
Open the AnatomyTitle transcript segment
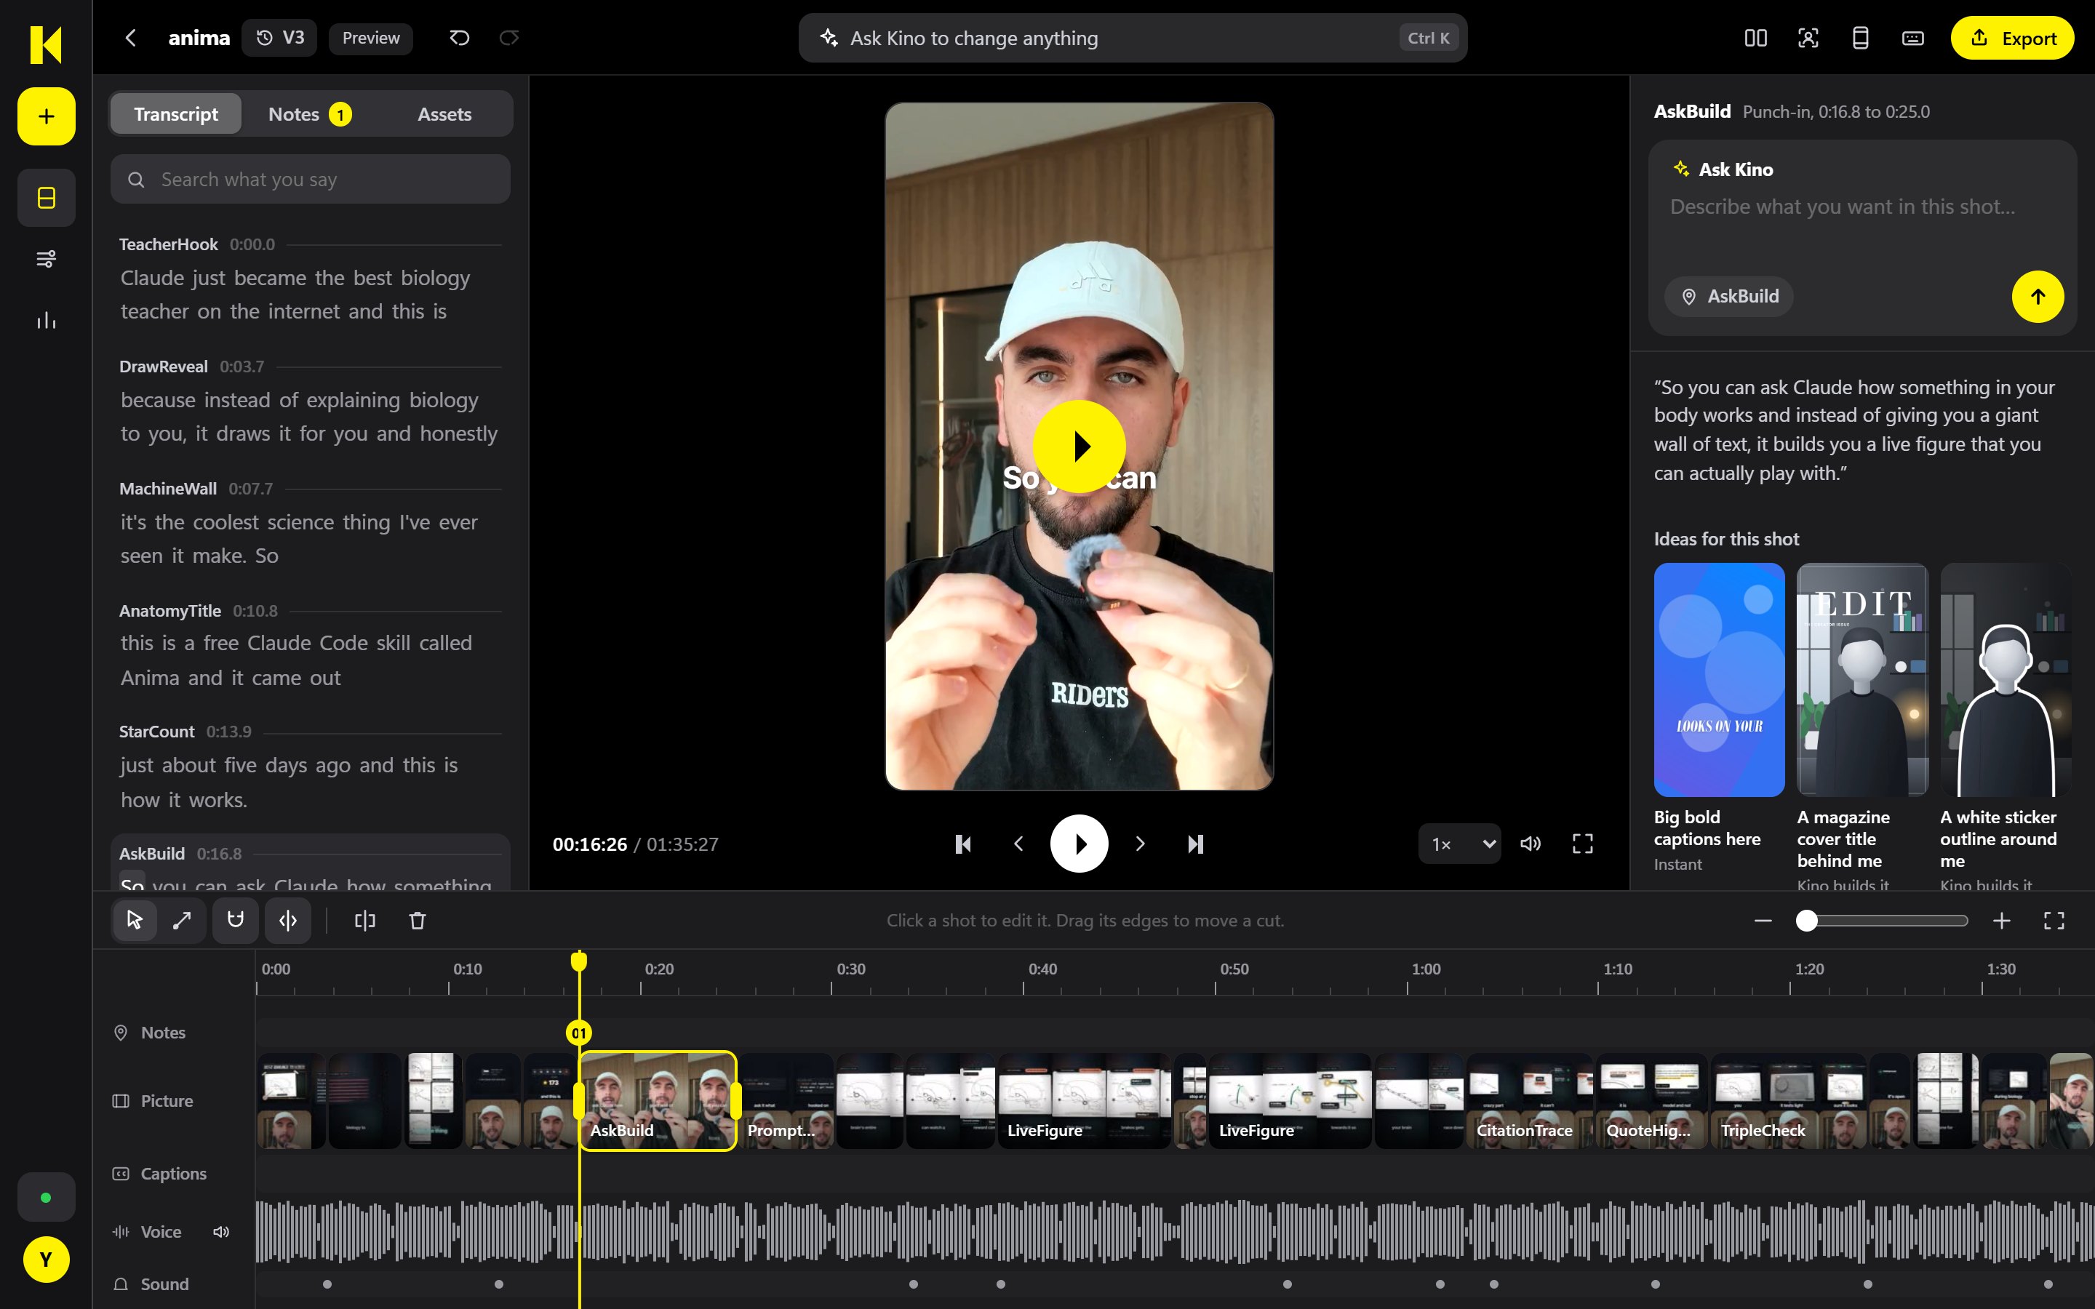tap(310, 645)
